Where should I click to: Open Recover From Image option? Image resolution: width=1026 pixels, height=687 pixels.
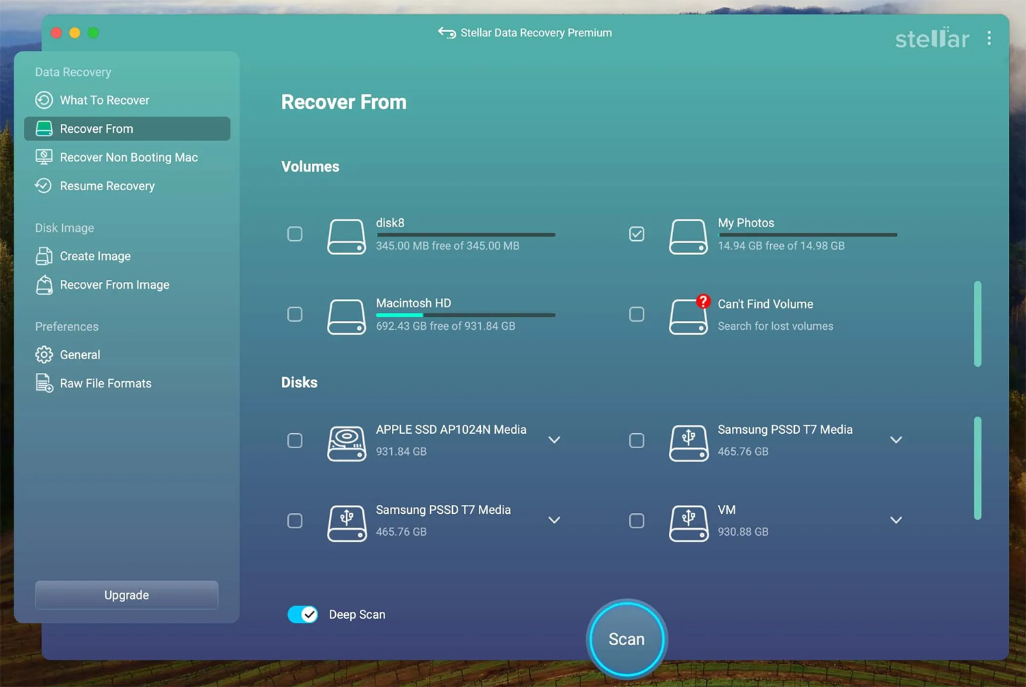coord(127,285)
